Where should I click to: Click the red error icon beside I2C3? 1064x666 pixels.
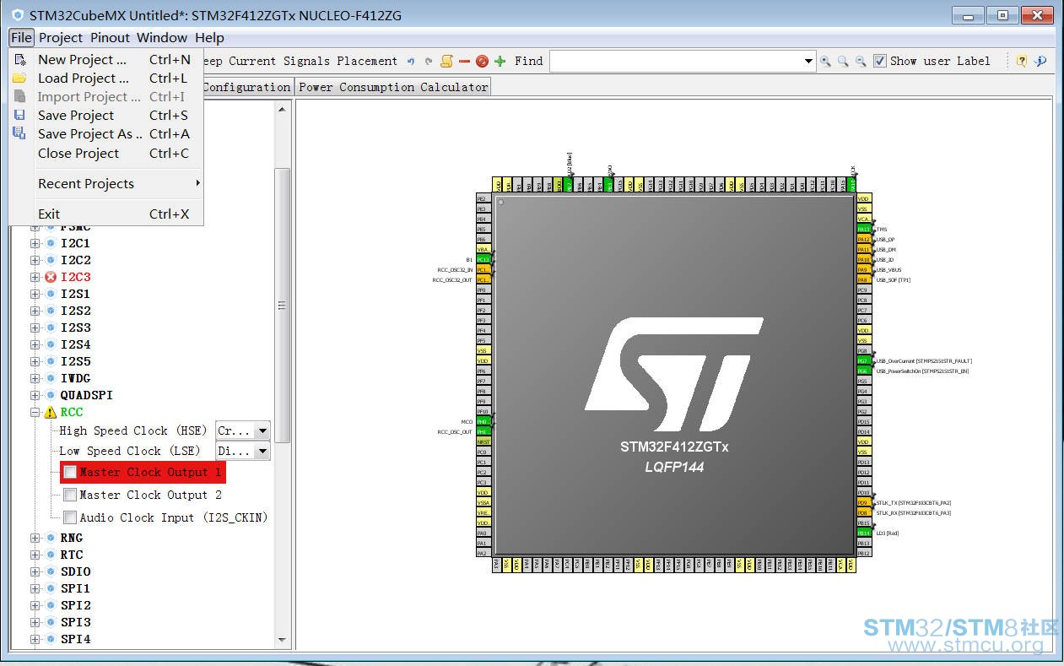(x=51, y=277)
